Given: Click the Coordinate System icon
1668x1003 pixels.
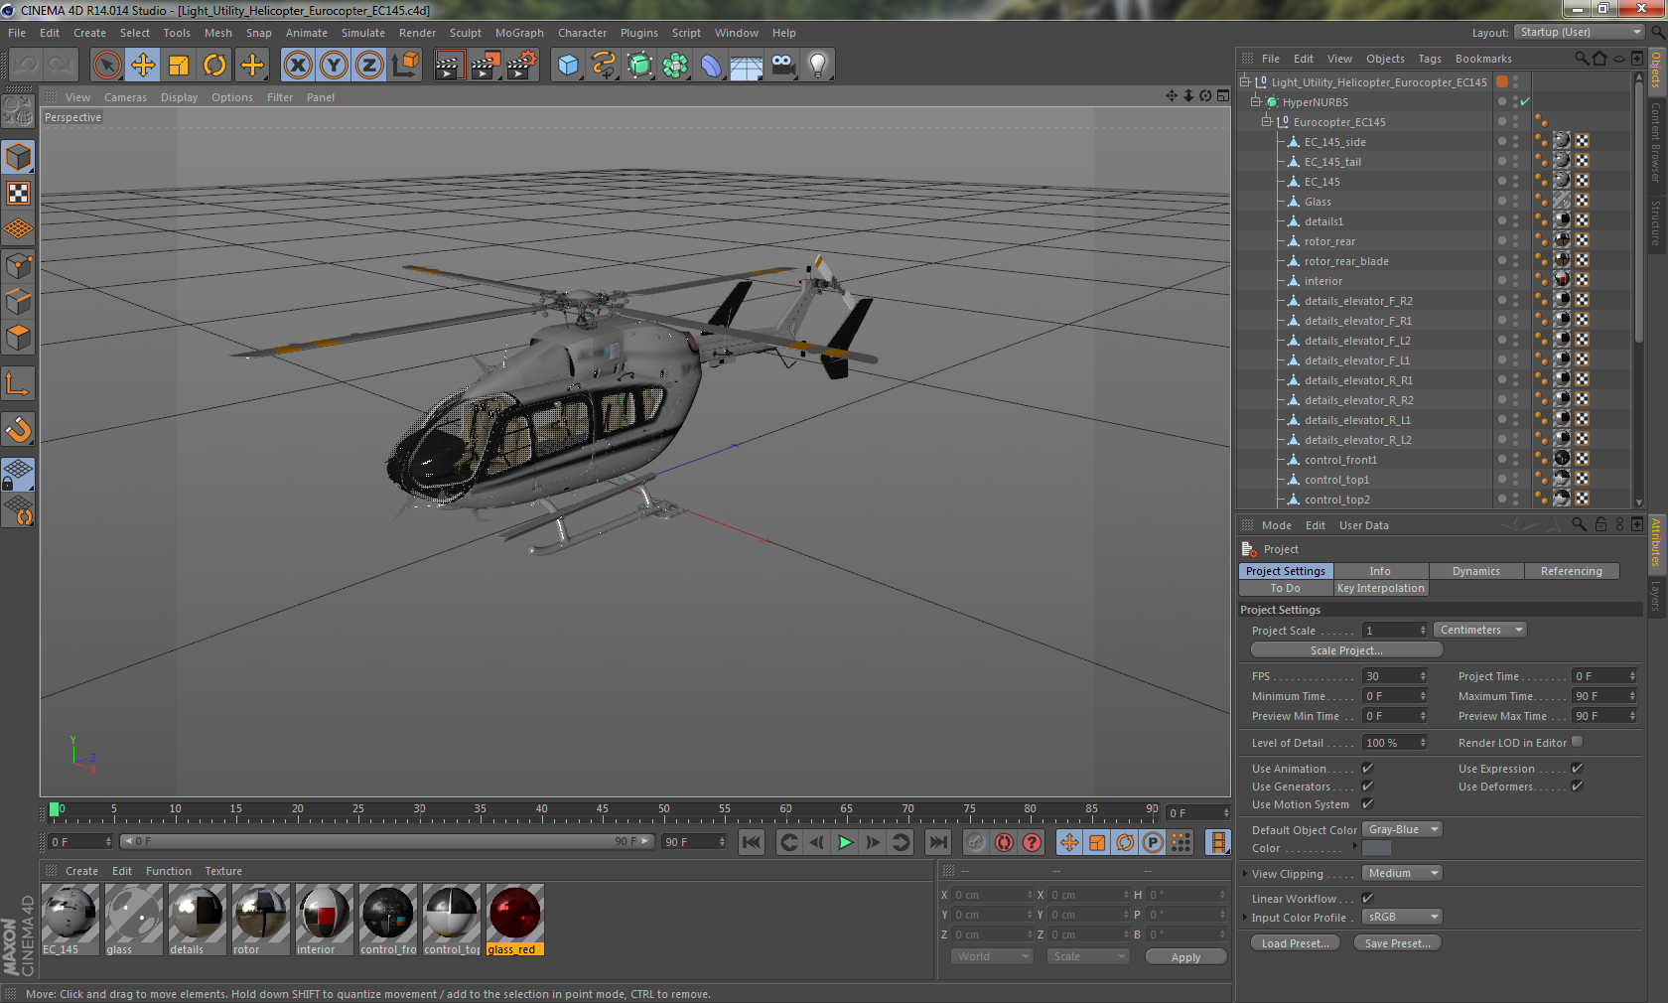Looking at the screenshot, I should click(x=405, y=66).
